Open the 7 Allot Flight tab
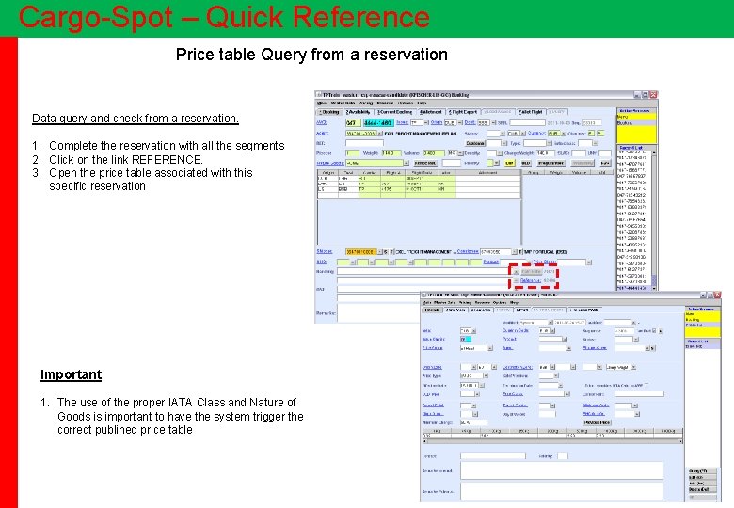The image size is (734, 508). point(531,112)
